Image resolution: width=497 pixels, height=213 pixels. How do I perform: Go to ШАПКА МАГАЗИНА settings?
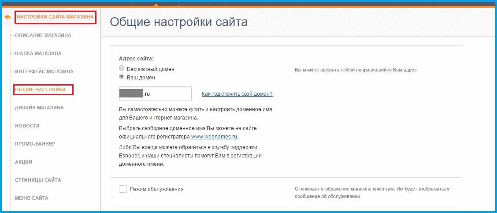coord(38,53)
